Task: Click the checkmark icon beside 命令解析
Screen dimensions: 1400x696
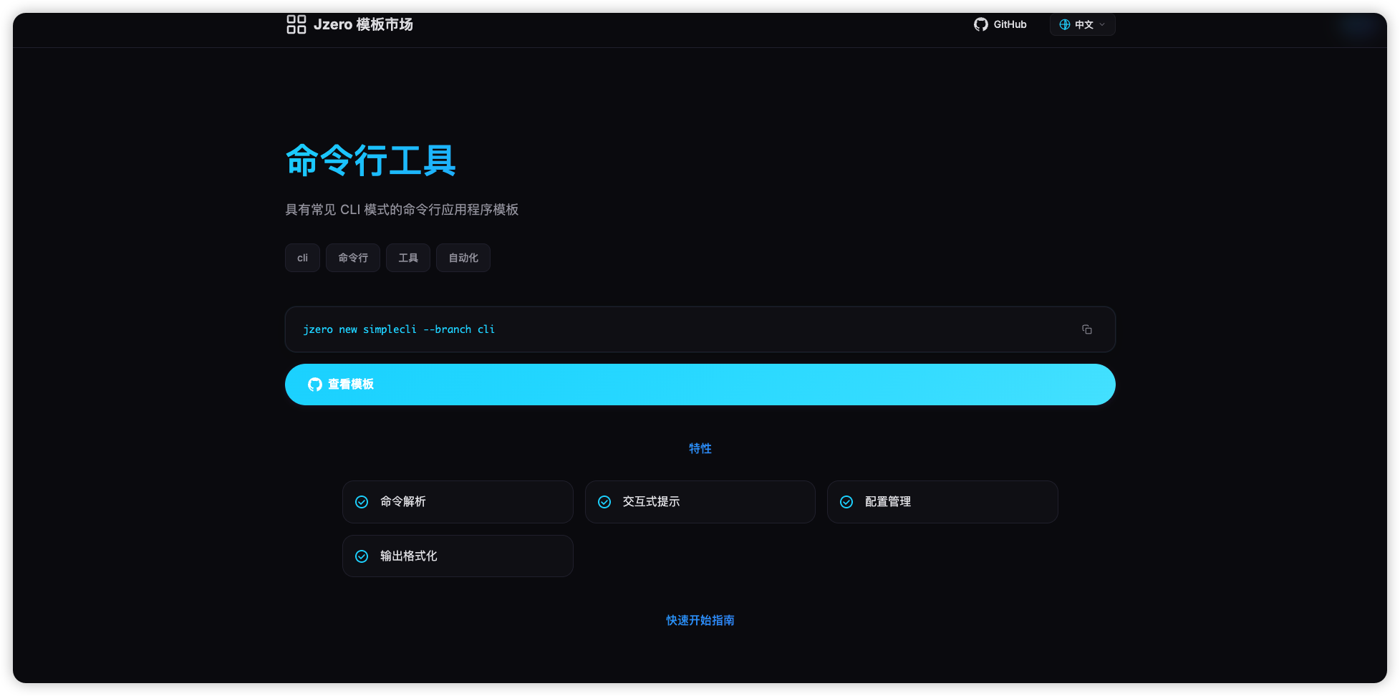Action: pyautogui.click(x=362, y=502)
